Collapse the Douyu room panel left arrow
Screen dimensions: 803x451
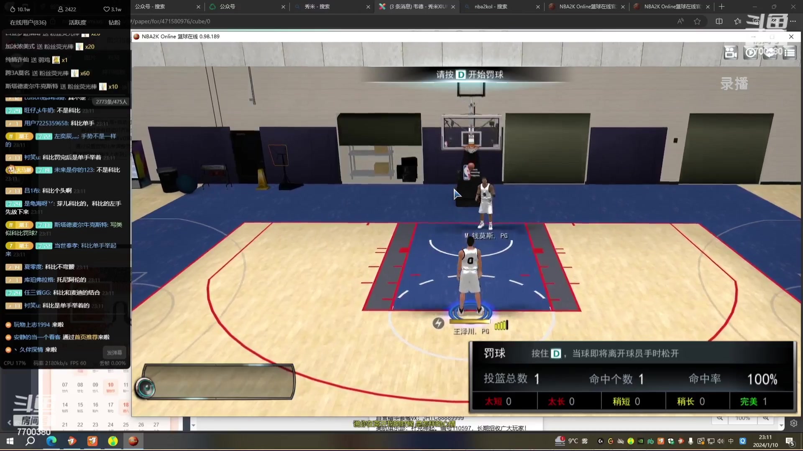point(9,423)
